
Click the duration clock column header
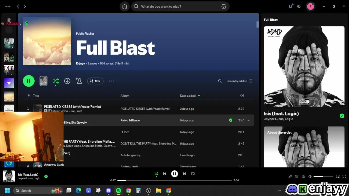tap(242, 96)
